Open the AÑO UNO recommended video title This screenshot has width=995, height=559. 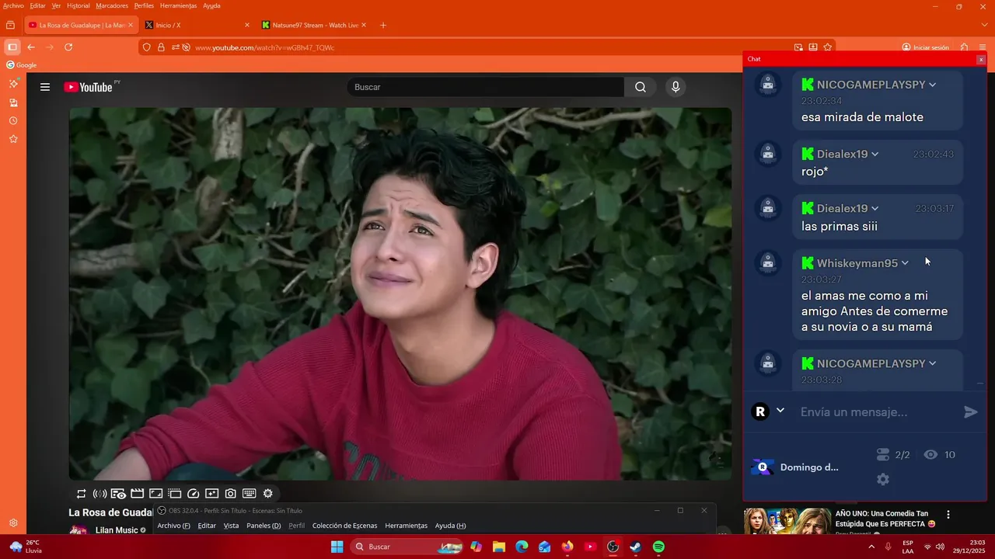(885, 519)
